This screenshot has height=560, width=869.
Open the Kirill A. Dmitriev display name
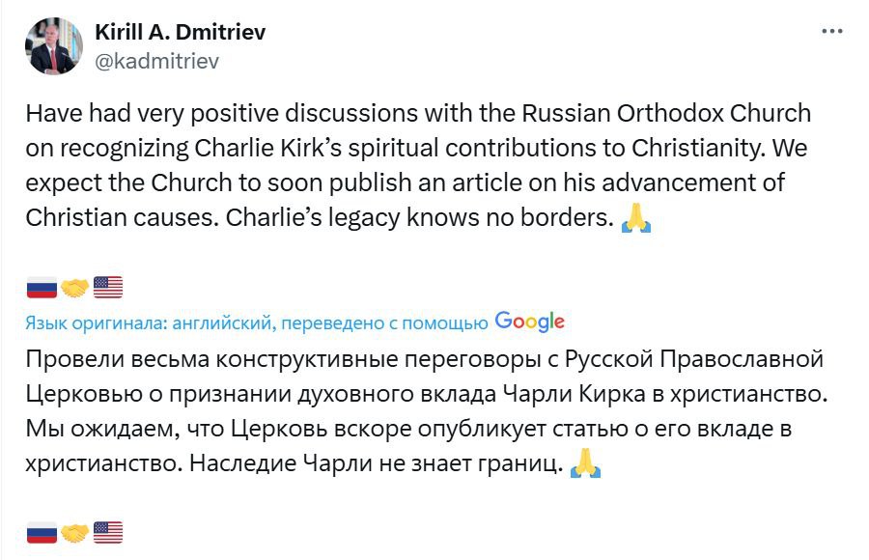click(181, 32)
